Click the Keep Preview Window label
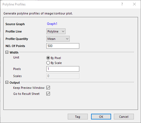 pyautogui.click(x=29, y=88)
